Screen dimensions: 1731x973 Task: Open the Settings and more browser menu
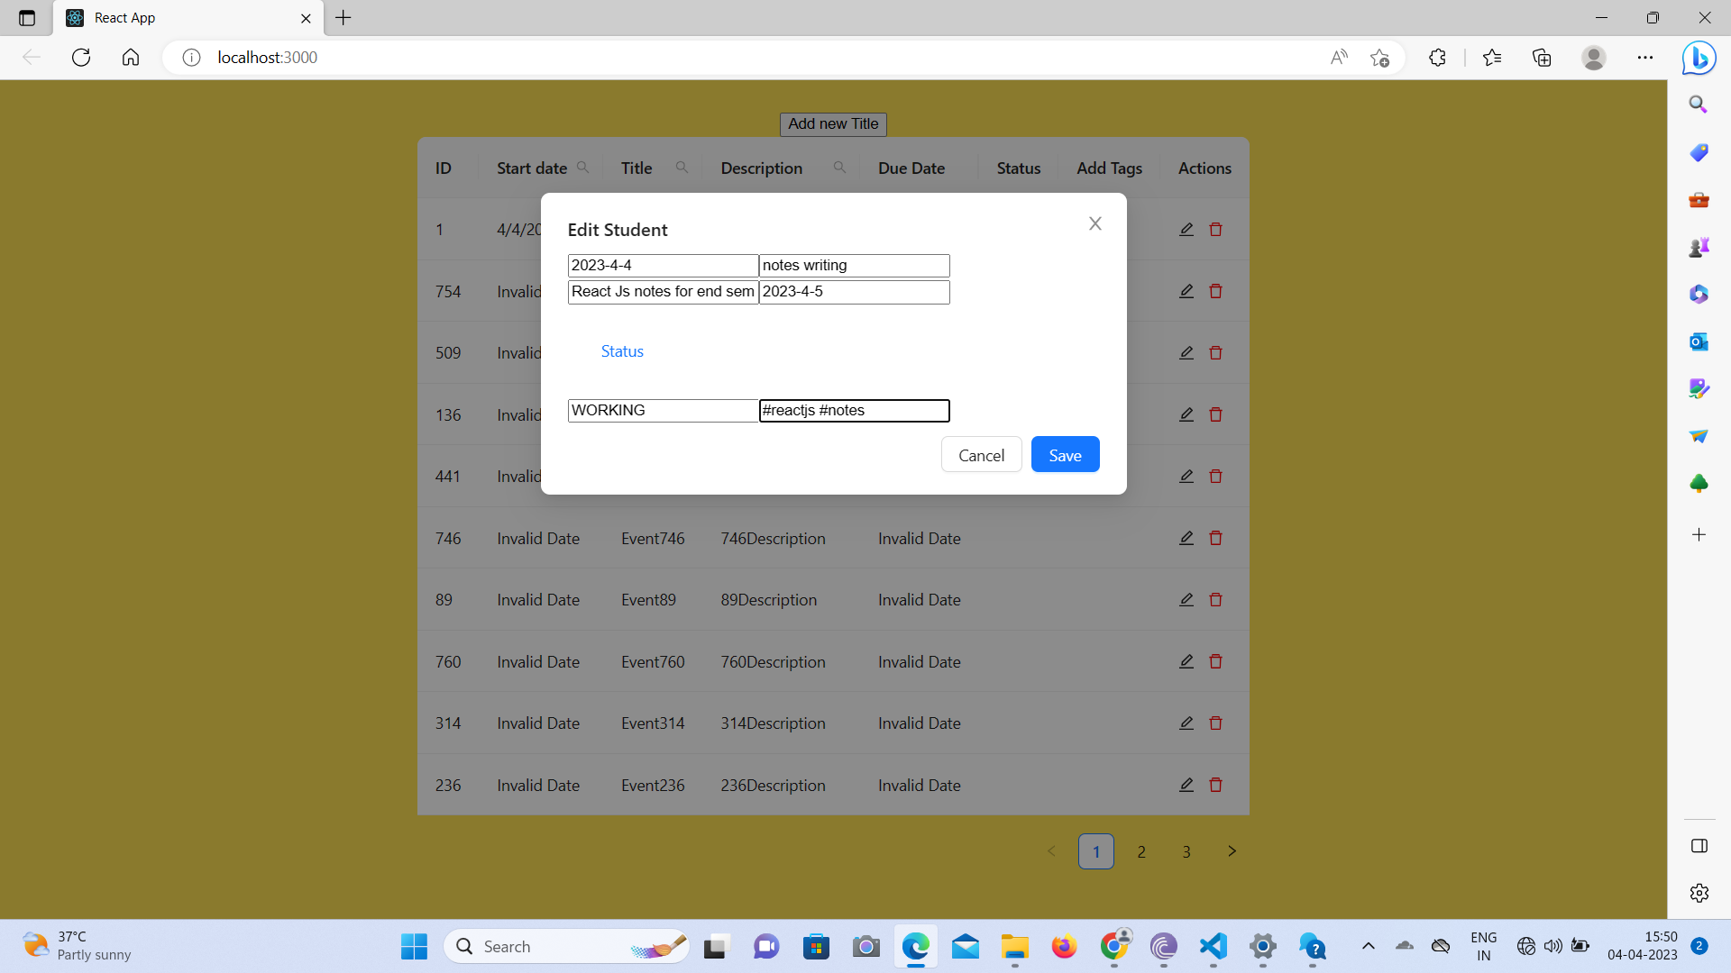(x=1645, y=57)
